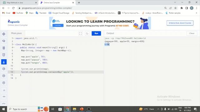Image resolution: width=200 pixels, height=112 pixels.
Task: Click the highlighted true output
Action: [107, 44]
